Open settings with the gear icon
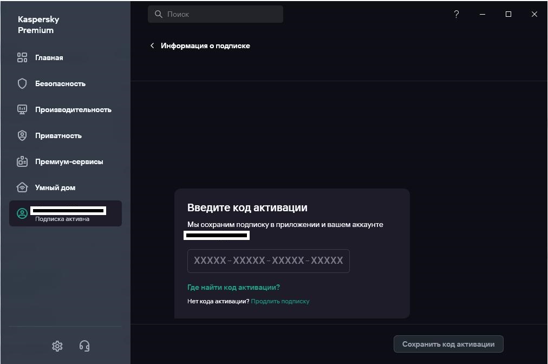The width and height of the screenshot is (548, 364). 57,346
